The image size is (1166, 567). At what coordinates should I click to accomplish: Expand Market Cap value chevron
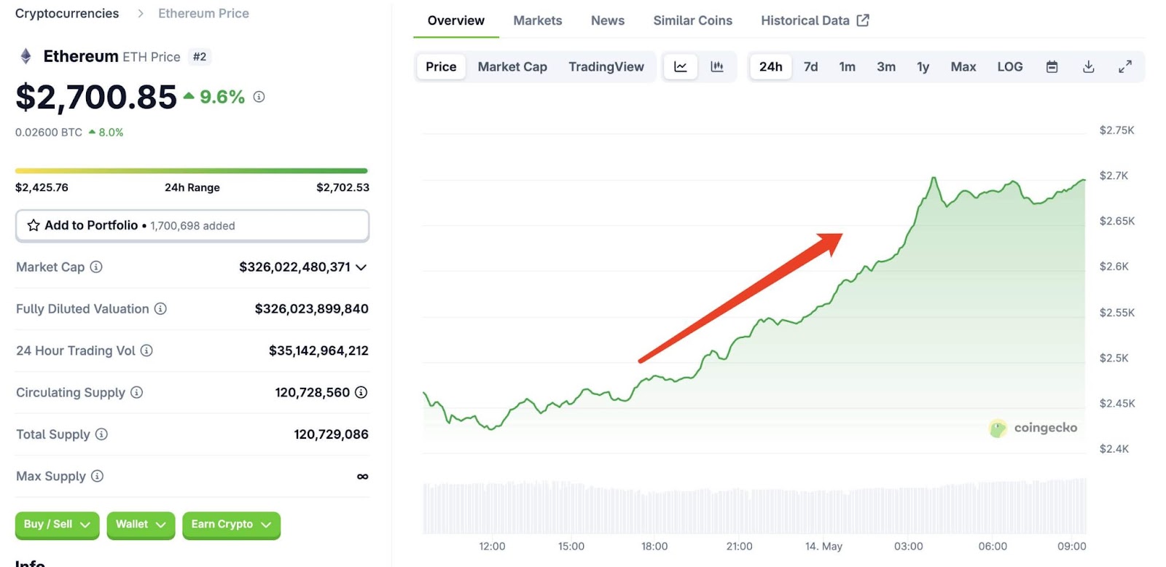click(361, 267)
